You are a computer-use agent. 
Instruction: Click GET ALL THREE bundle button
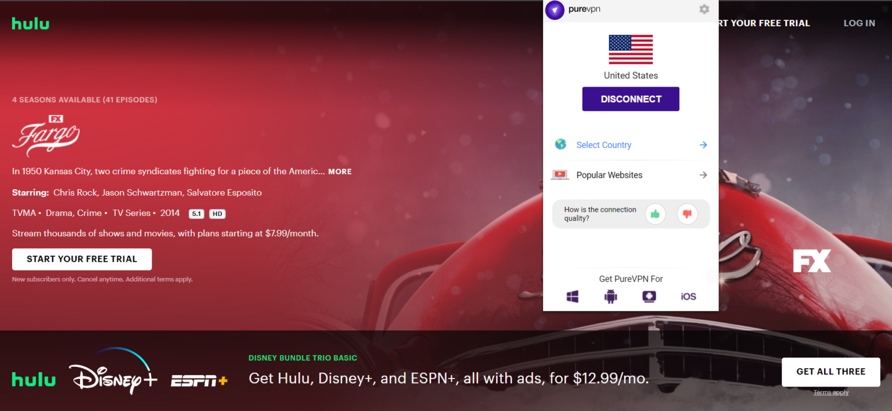(x=830, y=372)
